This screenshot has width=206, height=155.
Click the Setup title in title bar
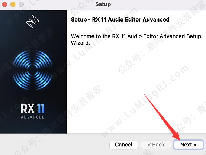103,4
